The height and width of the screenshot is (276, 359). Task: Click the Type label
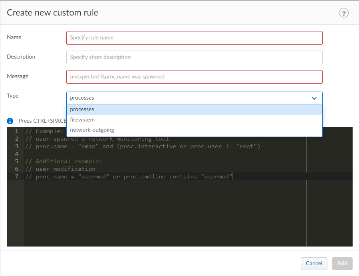tap(13, 96)
